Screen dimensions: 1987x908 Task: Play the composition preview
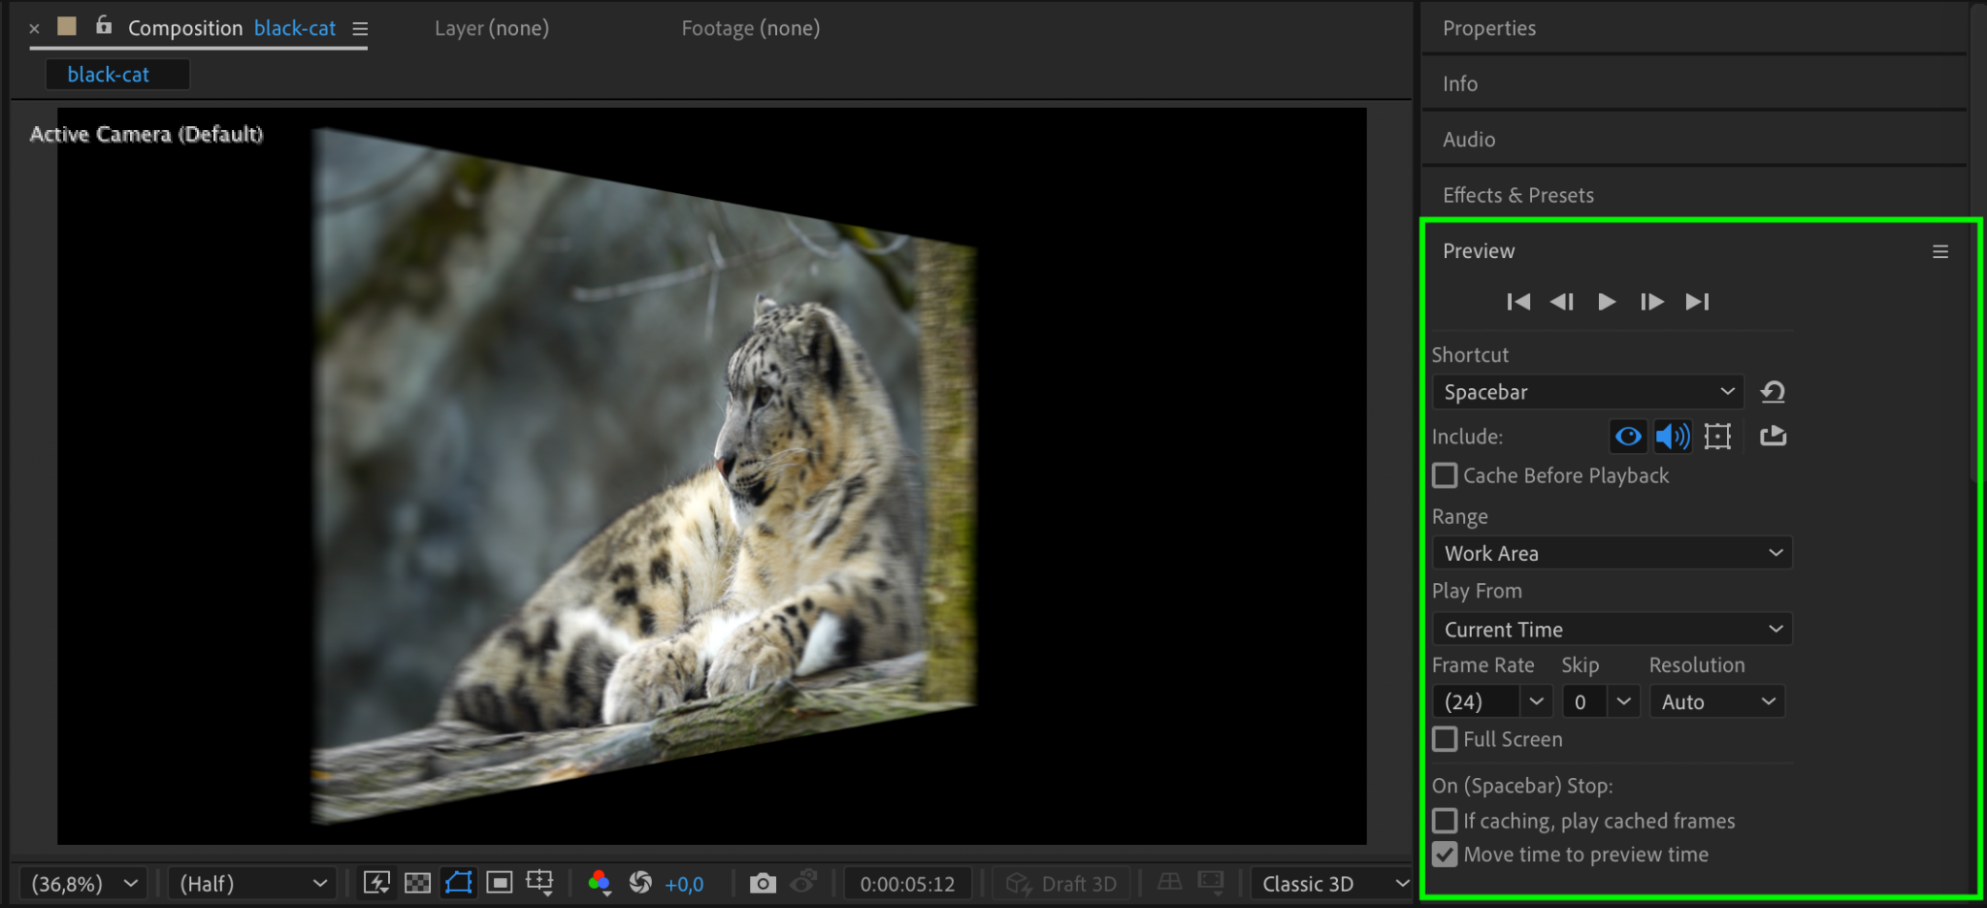(1607, 302)
